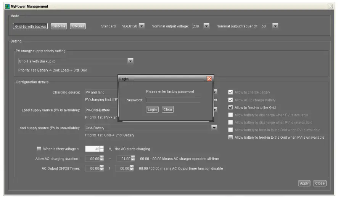Click AC-charging duration start time stepper
This screenshot has height=197, width=338.
click(101, 159)
